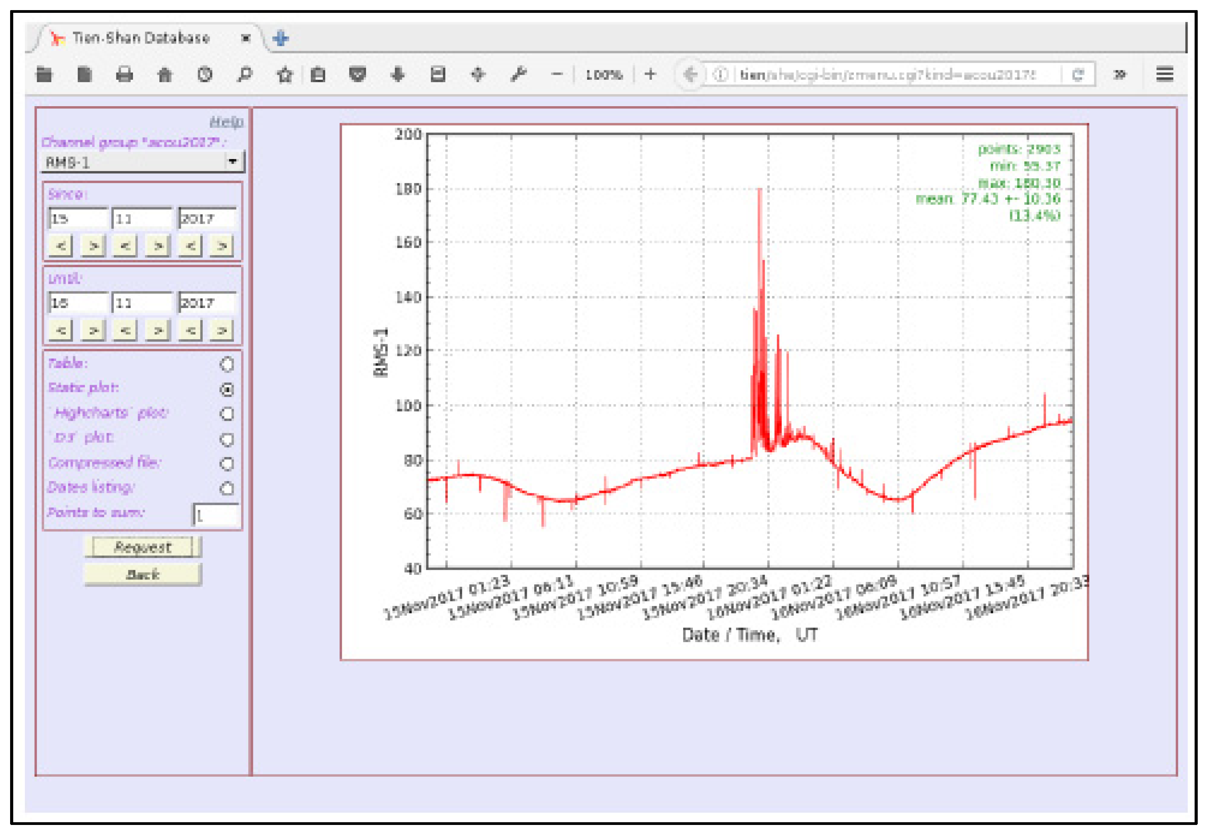Select the Static plot radio button
1209x837 pixels.
[x=226, y=389]
